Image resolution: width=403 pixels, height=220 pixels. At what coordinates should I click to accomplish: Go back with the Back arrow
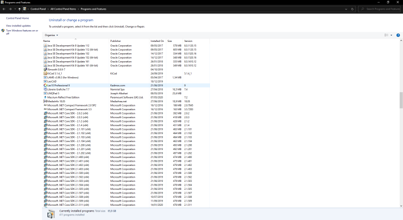(4, 9)
